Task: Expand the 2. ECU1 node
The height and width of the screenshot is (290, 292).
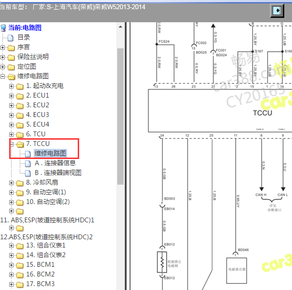Action: [11, 96]
